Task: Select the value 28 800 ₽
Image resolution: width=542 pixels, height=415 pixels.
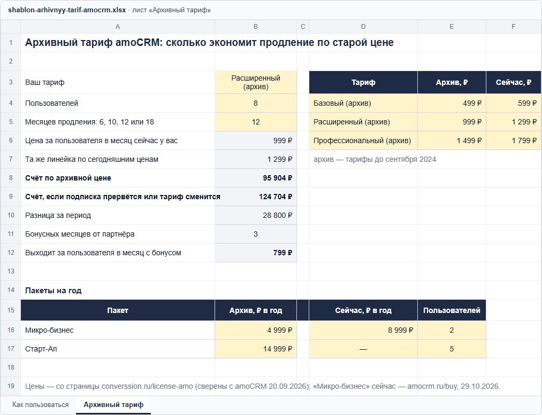Action: (255, 215)
